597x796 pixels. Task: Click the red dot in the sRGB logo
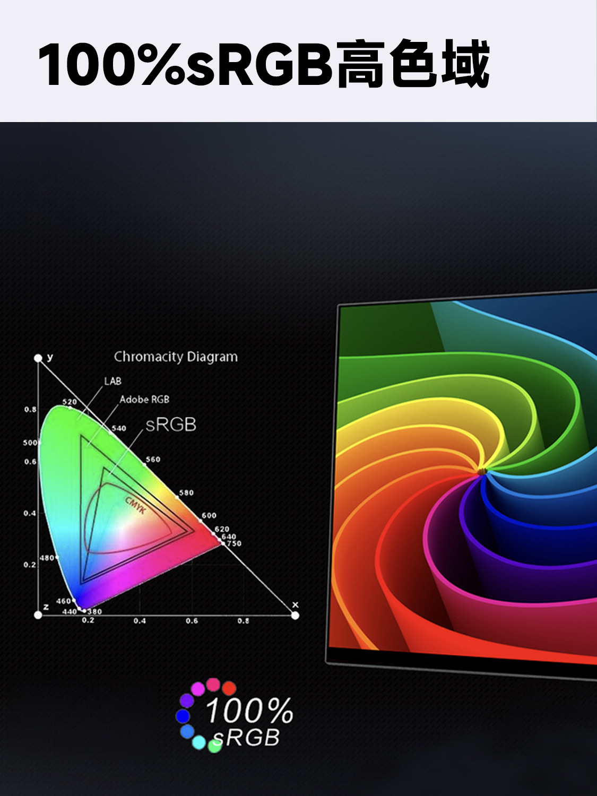229,688
